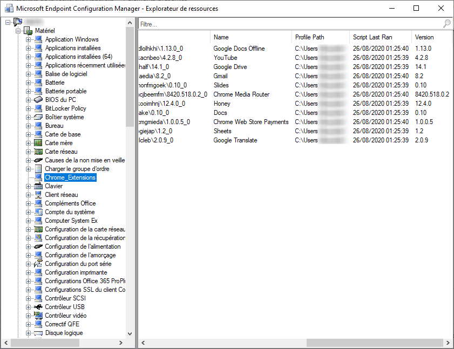Sort by the Name column header
Screen dimensions: 454x349
(x=250, y=37)
